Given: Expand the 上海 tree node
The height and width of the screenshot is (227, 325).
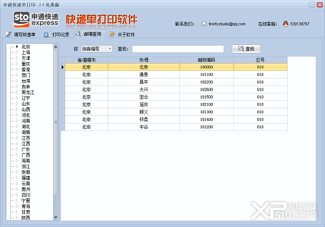Looking at the screenshot, I should coord(17,52).
